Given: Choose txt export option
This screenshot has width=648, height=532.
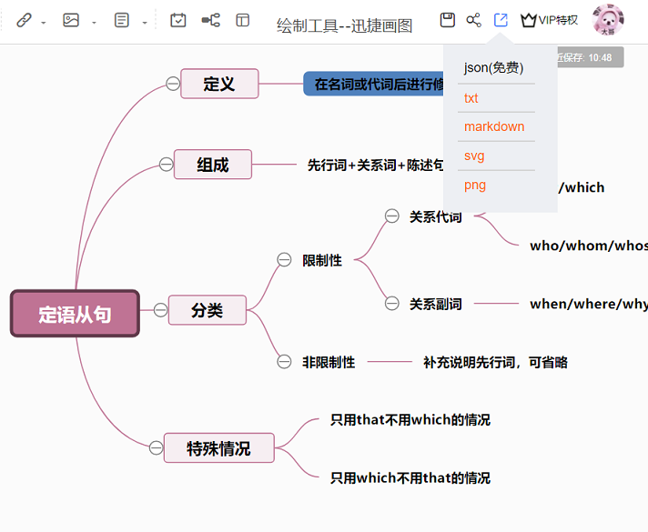Looking at the screenshot, I should [x=471, y=98].
